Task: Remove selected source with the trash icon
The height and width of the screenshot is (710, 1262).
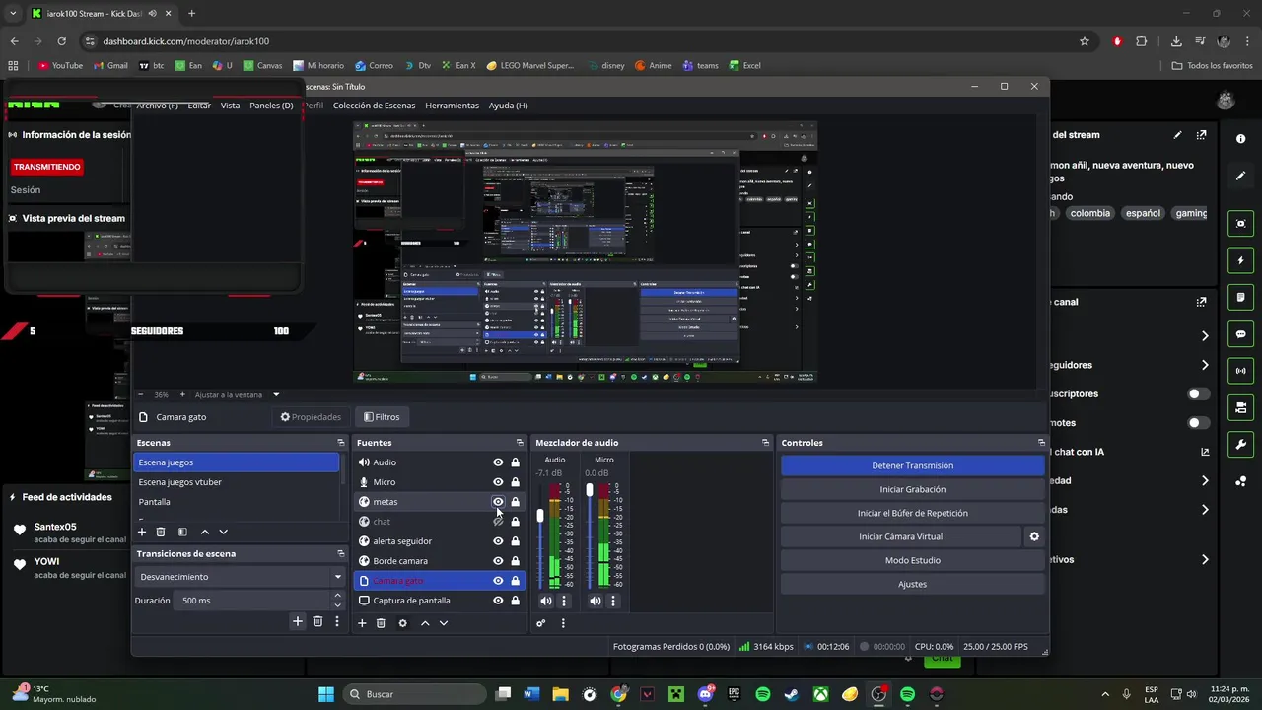Action: 381,623
